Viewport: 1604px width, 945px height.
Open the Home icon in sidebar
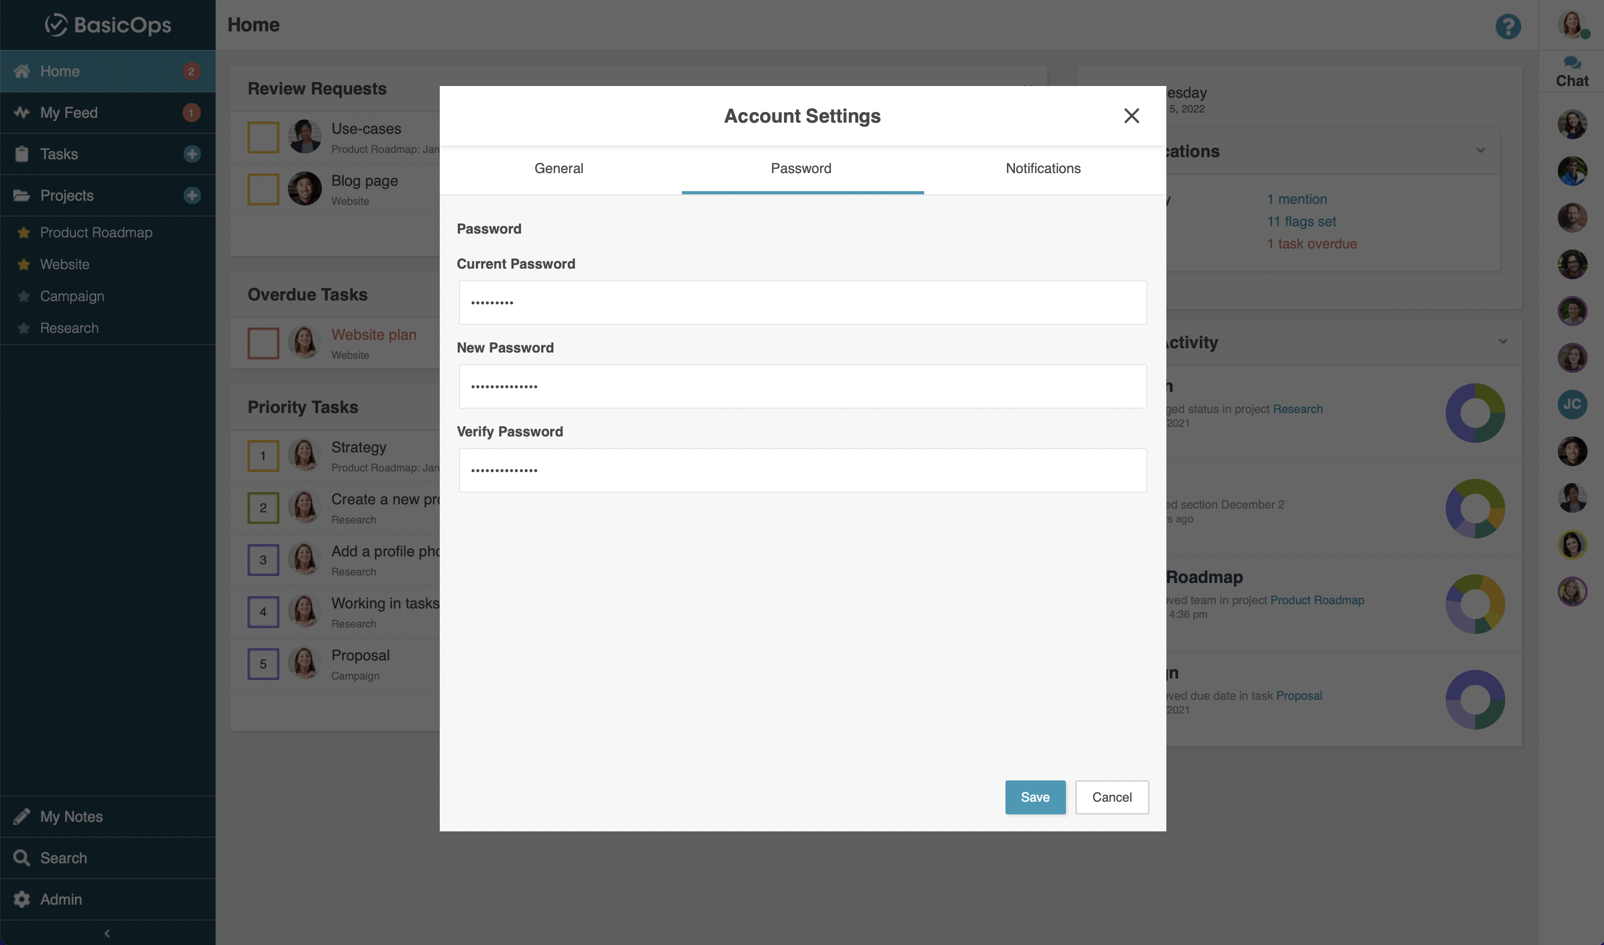coord(22,71)
